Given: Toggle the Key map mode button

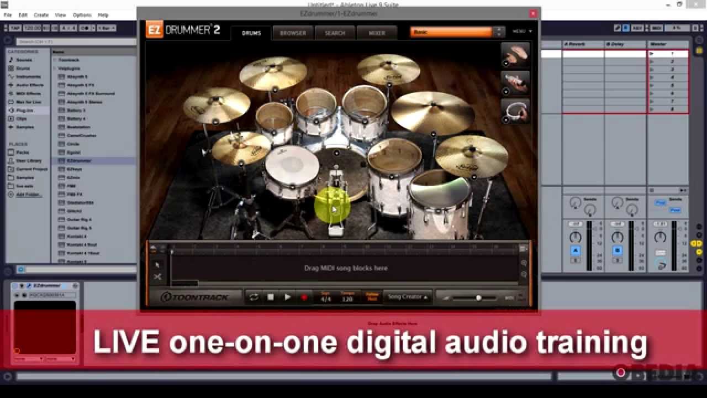Looking at the screenshot, I should coord(637,28).
